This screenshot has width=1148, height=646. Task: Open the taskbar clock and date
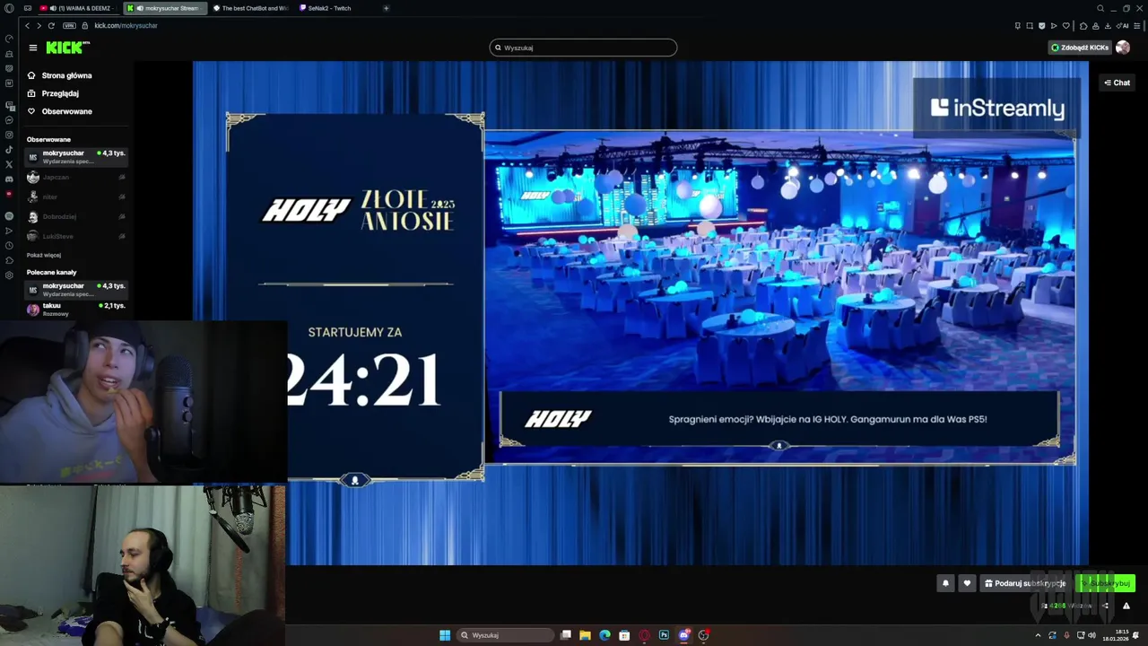point(1116,635)
